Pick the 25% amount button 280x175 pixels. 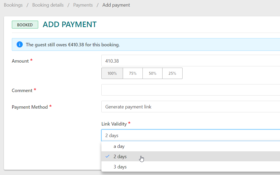click(x=172, y=73)
